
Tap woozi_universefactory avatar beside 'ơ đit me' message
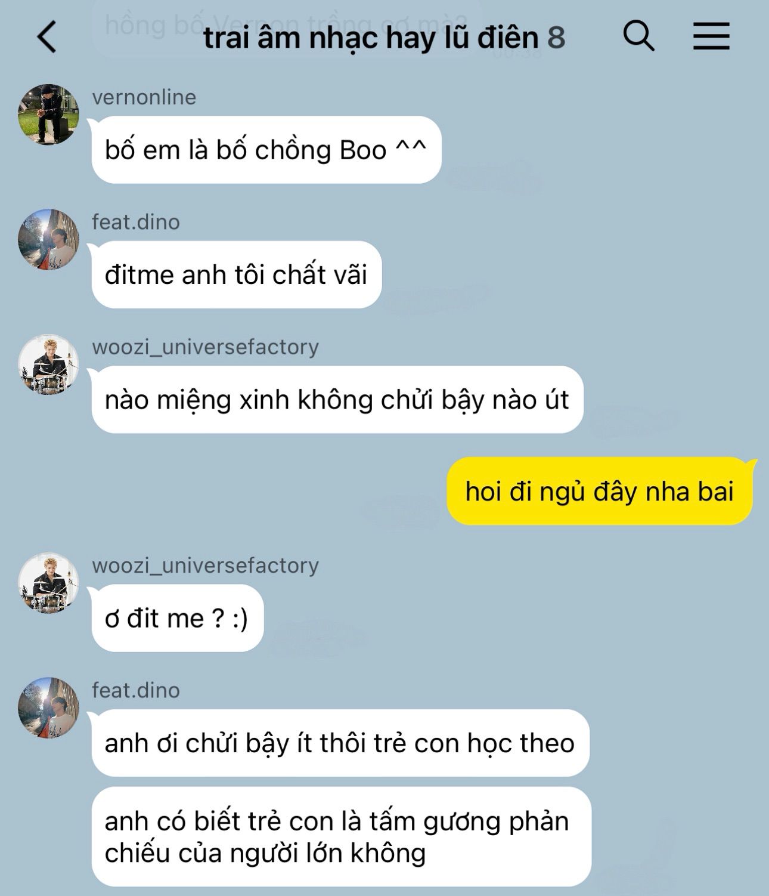[x=48, y=582]
